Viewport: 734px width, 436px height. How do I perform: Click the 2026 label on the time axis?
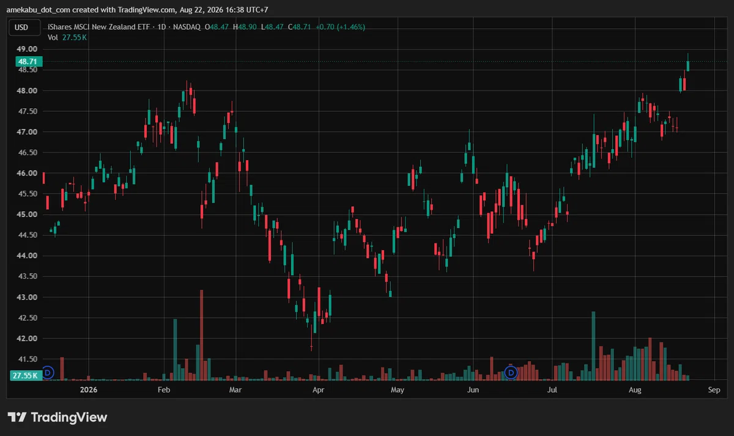pyautogui.click(x=89, y=390)
